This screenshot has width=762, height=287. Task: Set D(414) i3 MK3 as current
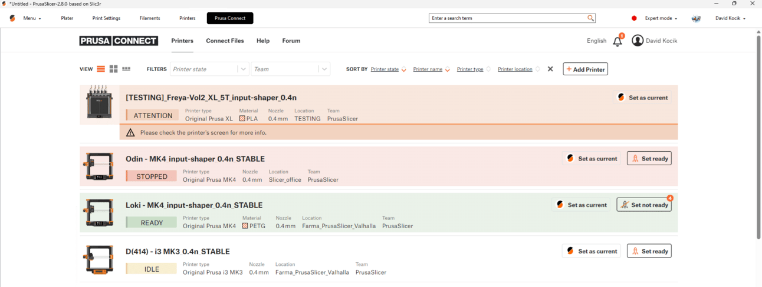pyautogui.click(x=592, y=251)
